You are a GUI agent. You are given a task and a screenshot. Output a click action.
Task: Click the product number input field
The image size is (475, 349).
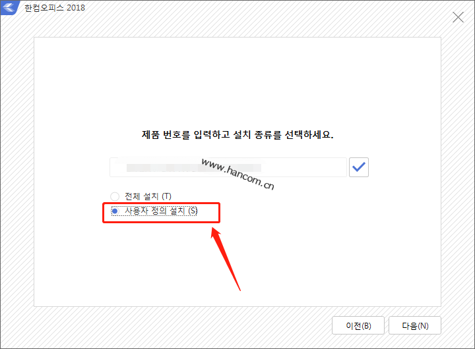pos(228,167)
